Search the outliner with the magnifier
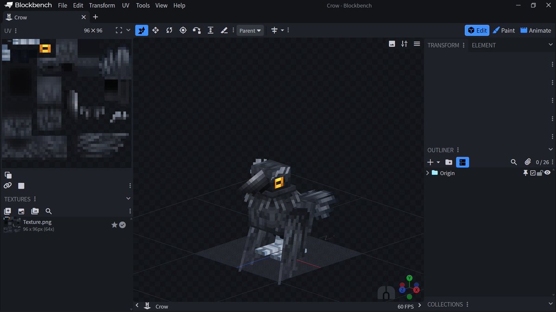This screenshot has height=312, width=556. click(514, 162)
